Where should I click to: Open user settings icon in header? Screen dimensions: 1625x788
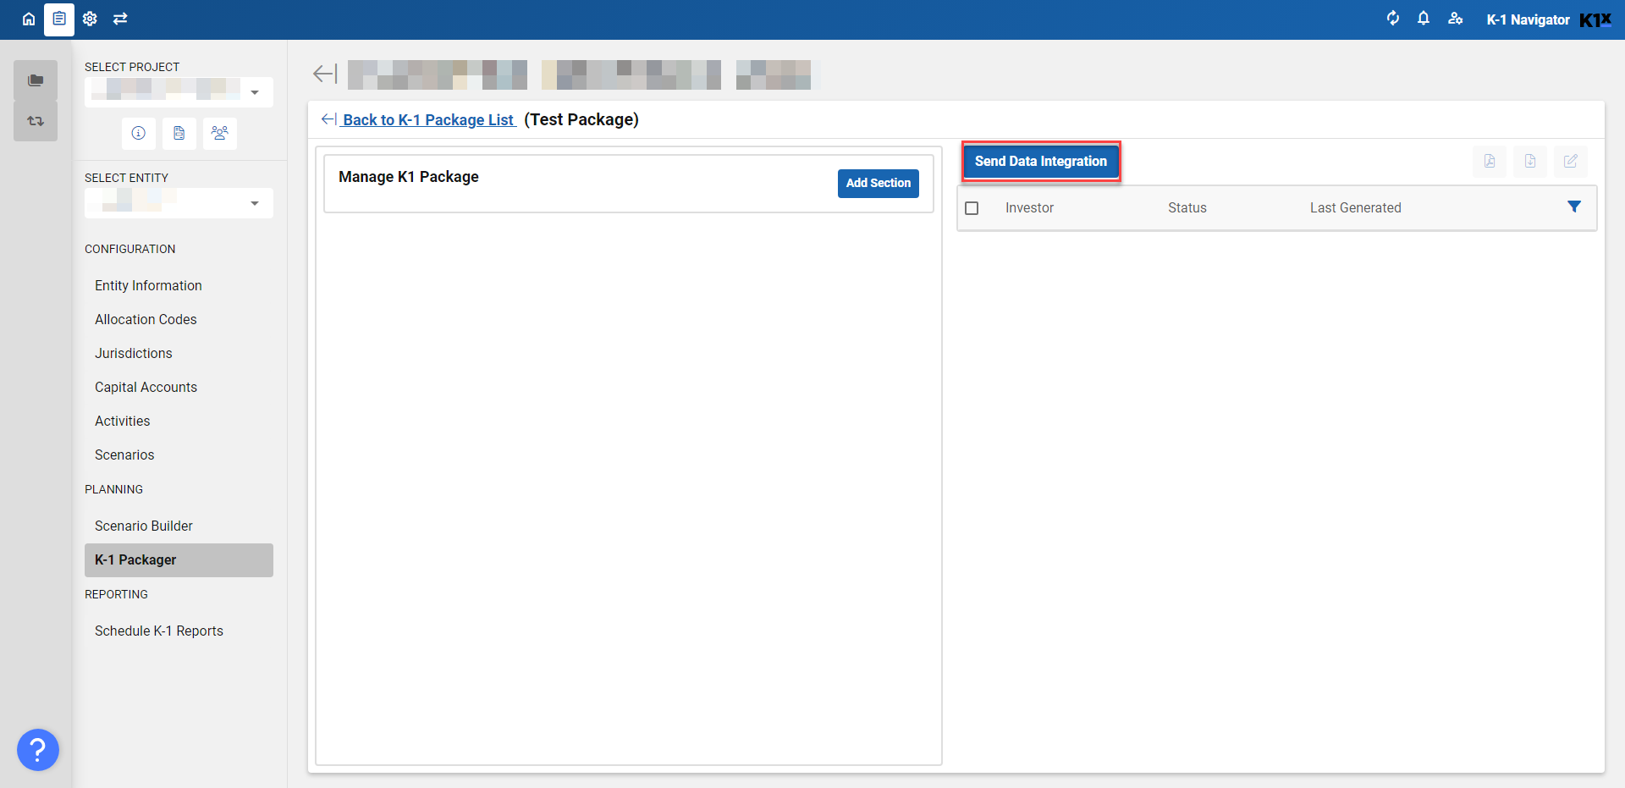[x=1455, y=19]
